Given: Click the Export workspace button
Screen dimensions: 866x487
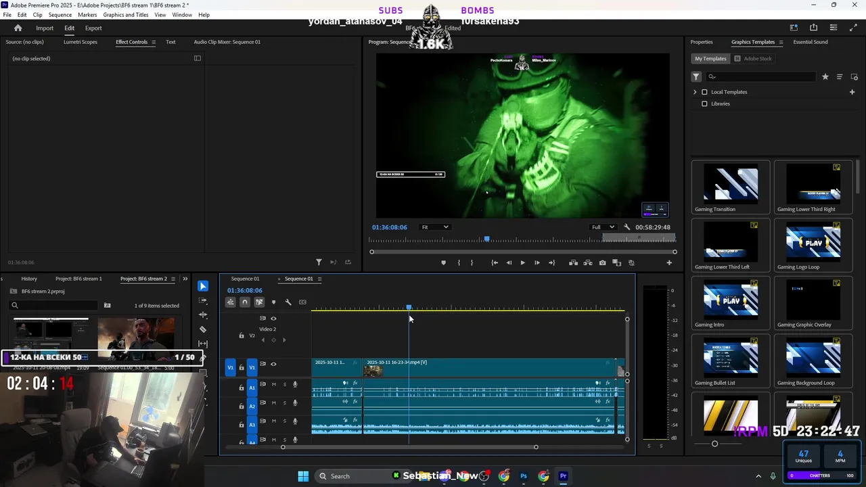Looking at the screenshot, I should [93, 28].
